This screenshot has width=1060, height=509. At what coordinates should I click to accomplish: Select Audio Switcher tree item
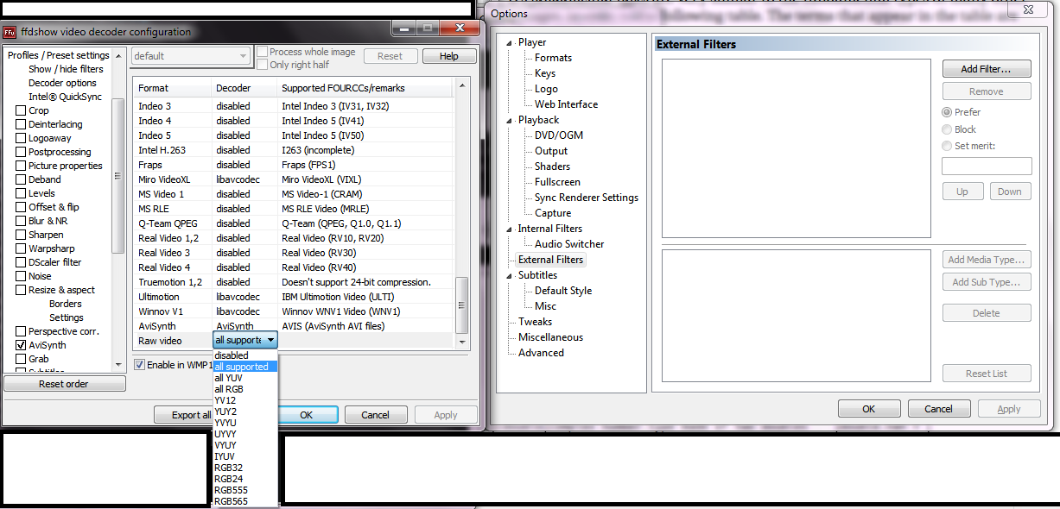569,244
